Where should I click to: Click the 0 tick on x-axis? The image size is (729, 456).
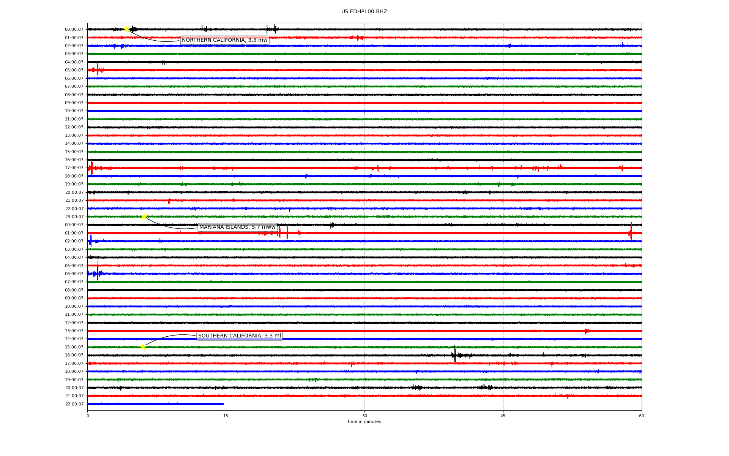pyautogui.click(x=88, y=416)
